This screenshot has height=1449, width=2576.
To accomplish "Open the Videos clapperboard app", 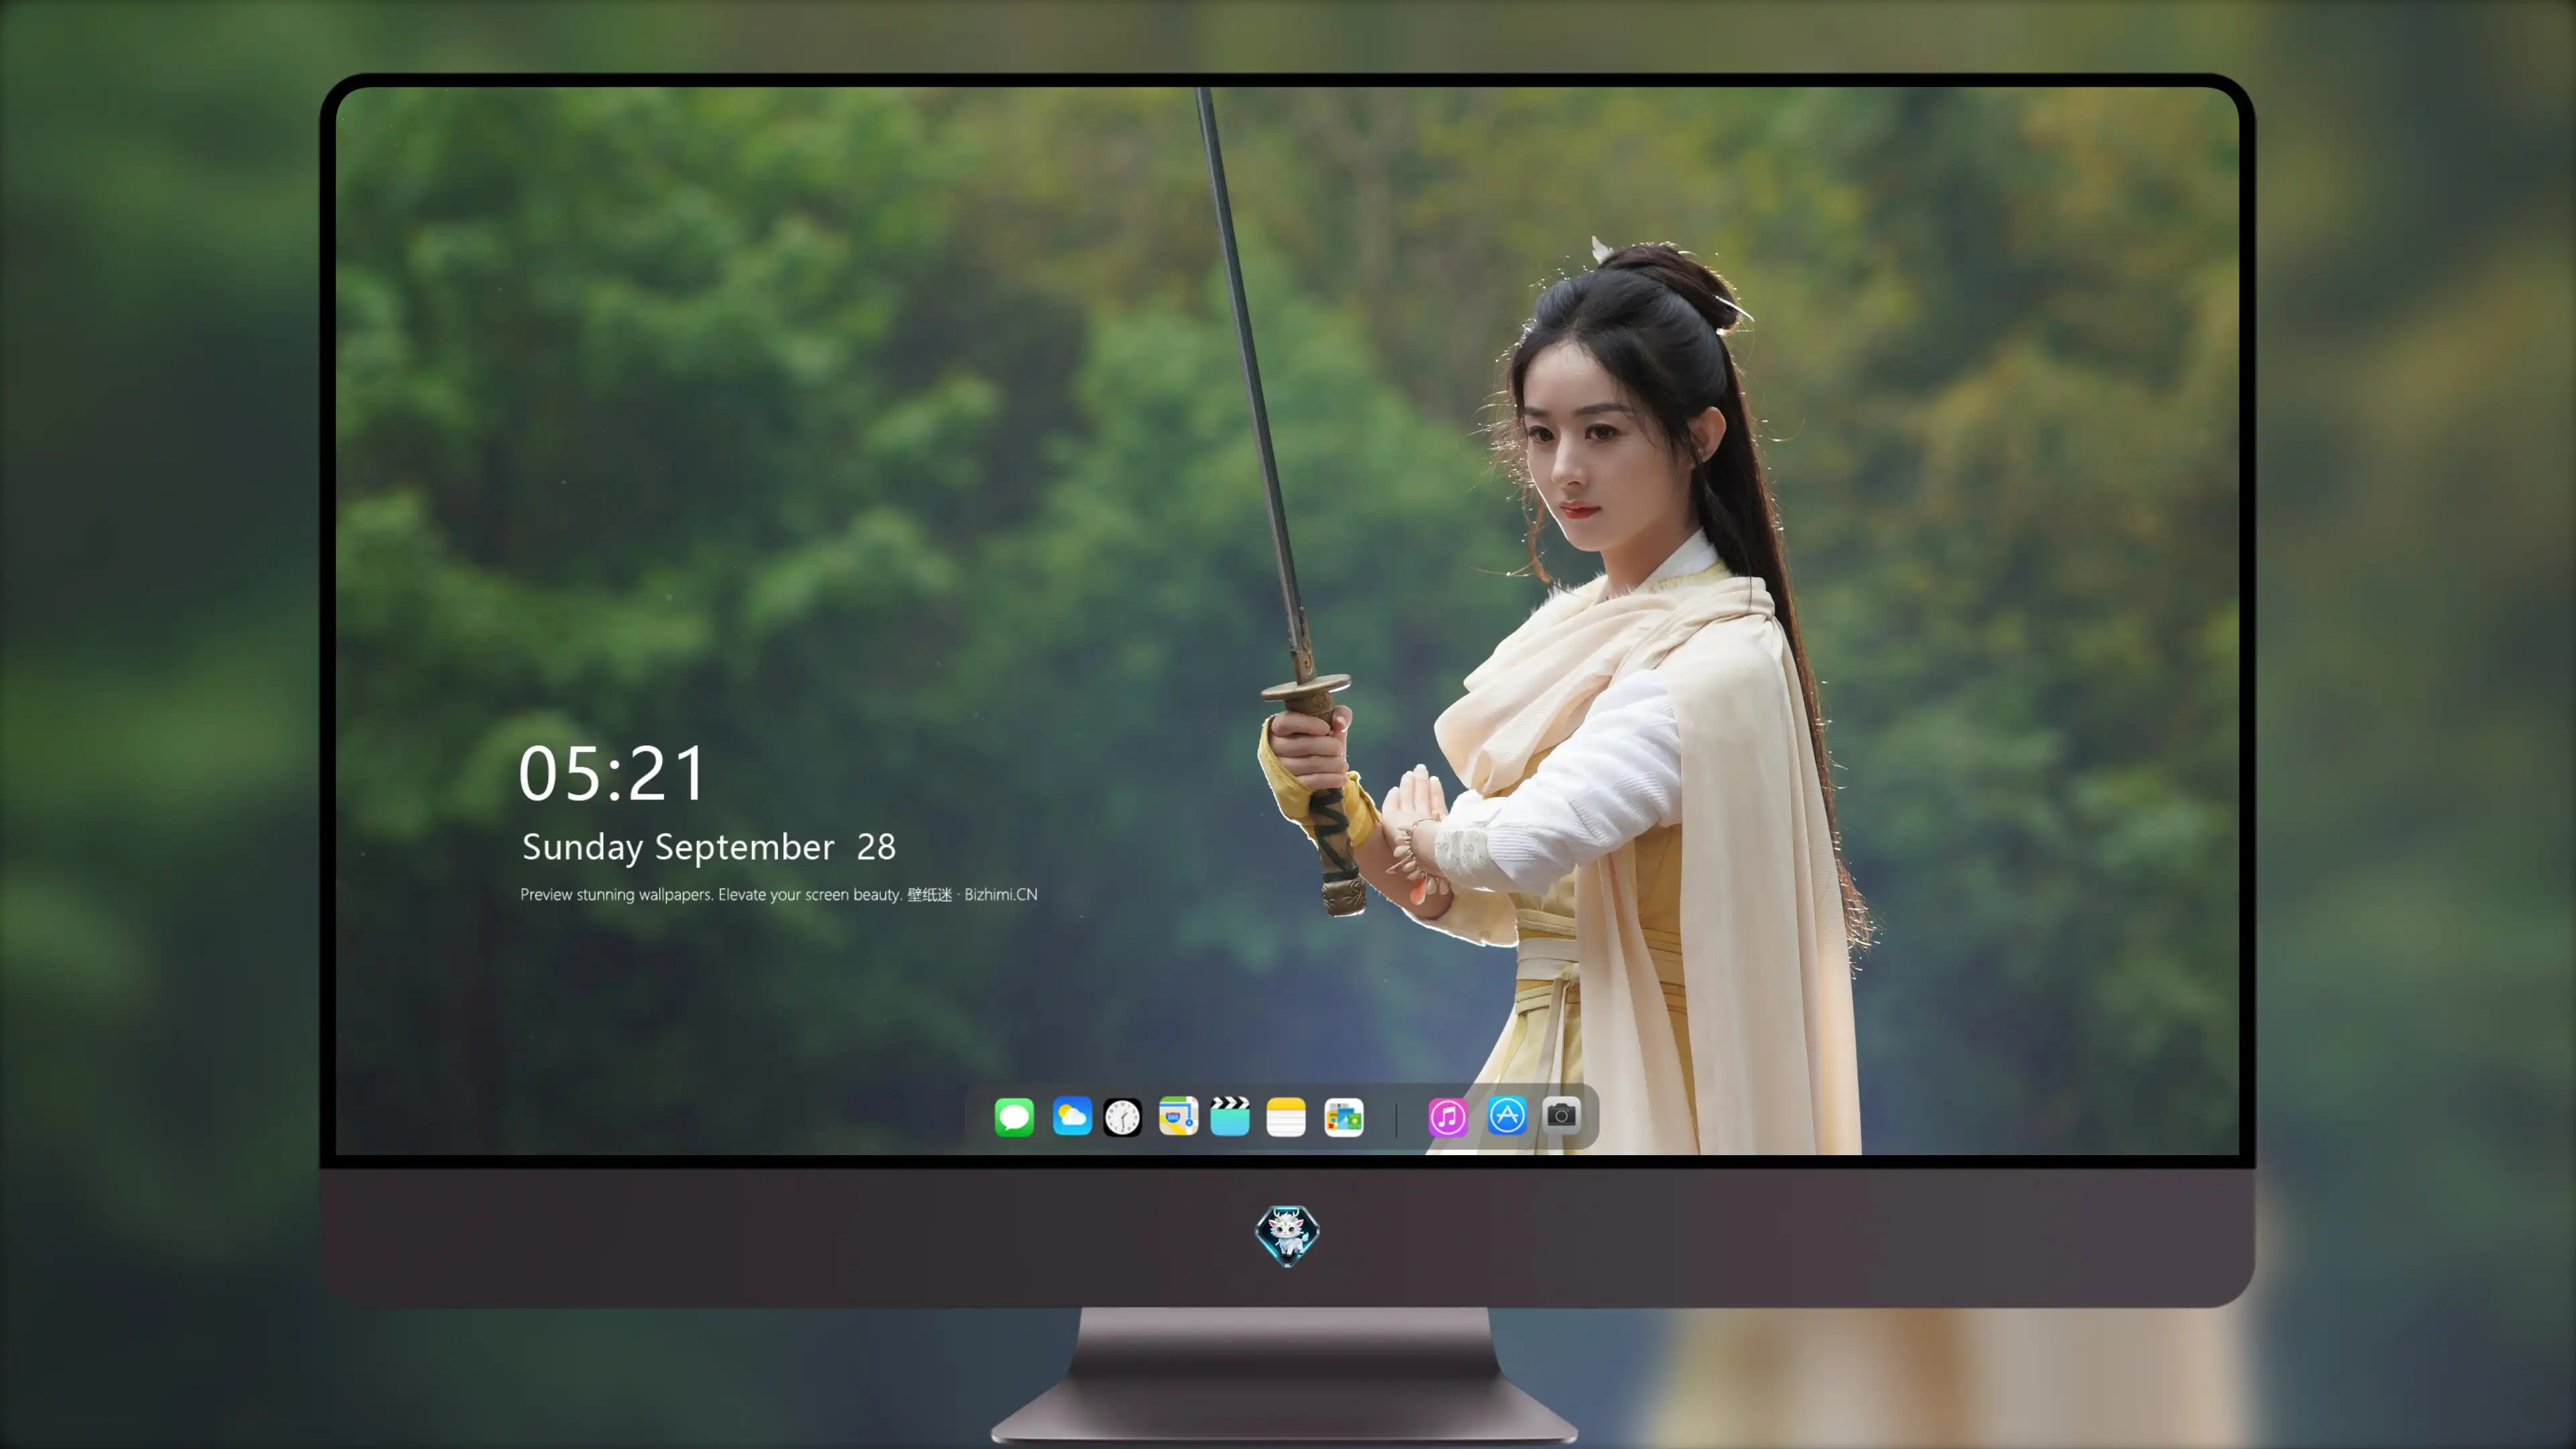I will (x=1230, y=1116).
